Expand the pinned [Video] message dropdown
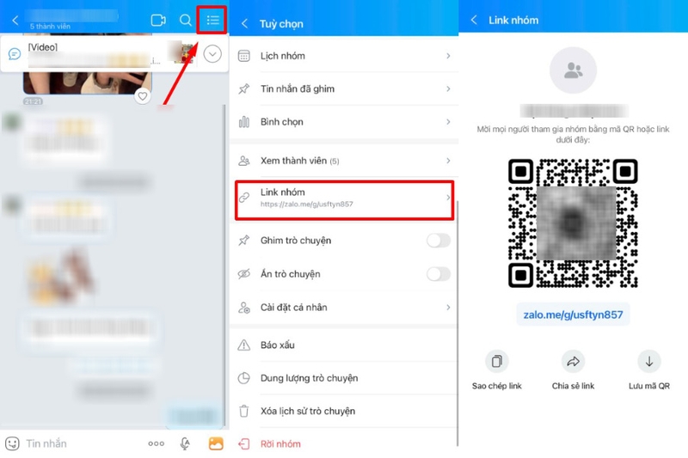 [212, 54]
